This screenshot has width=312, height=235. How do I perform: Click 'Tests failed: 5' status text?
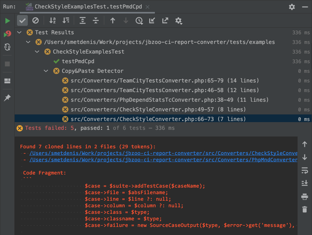(x=49, y=128)
